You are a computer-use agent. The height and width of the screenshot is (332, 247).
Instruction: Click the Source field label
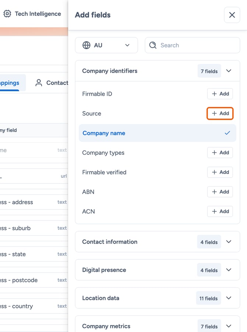(92, 113)
